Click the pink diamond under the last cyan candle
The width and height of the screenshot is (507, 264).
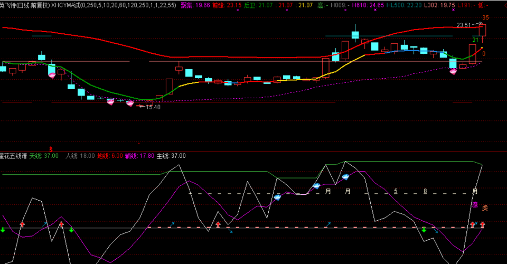click(x=453, y=72)
